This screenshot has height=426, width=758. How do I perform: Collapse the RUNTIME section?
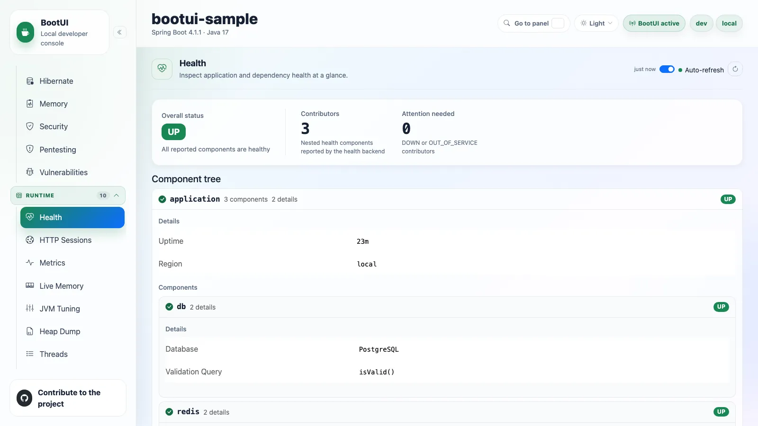coord(68,195)
